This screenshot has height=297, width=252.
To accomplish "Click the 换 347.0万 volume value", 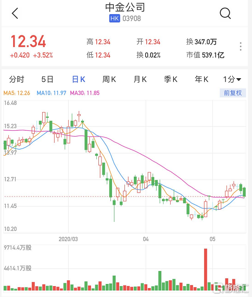I will pos(201,42).
